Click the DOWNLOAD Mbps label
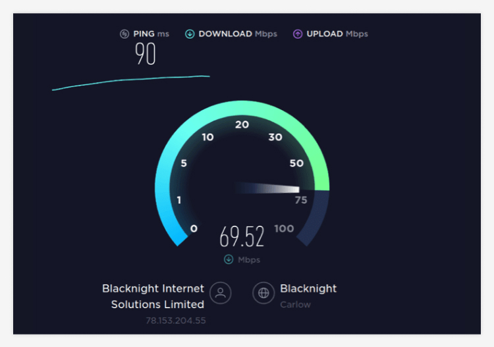The image size is (494, 347). pyautogui.click(x=238, y=34)
